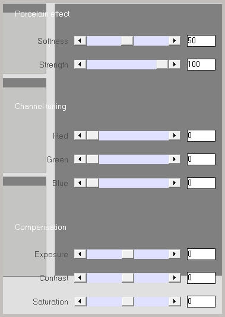Click the Saturation value input field
The width and height of the screenshot is (225, 317).
tap(201, 302)
